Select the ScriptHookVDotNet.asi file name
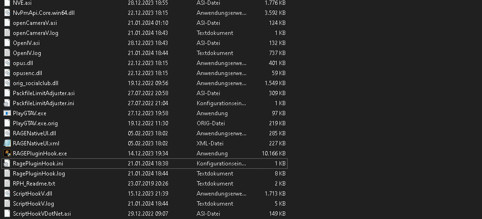This screenshot has width=482, height=219. 42,214
